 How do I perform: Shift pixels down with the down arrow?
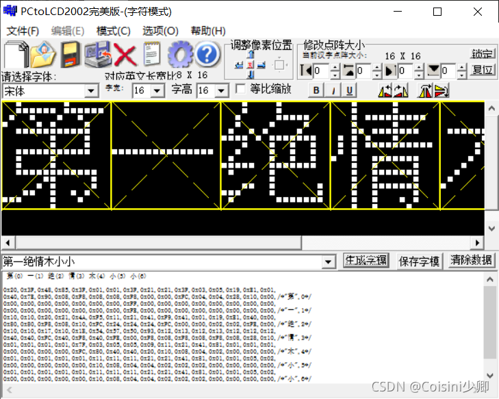(x=251, y=75)
